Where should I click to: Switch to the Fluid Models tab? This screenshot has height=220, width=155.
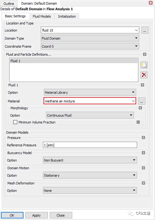42,16
